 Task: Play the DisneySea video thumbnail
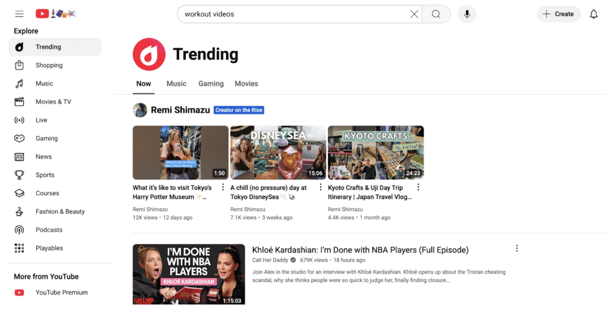coord(278,153)
